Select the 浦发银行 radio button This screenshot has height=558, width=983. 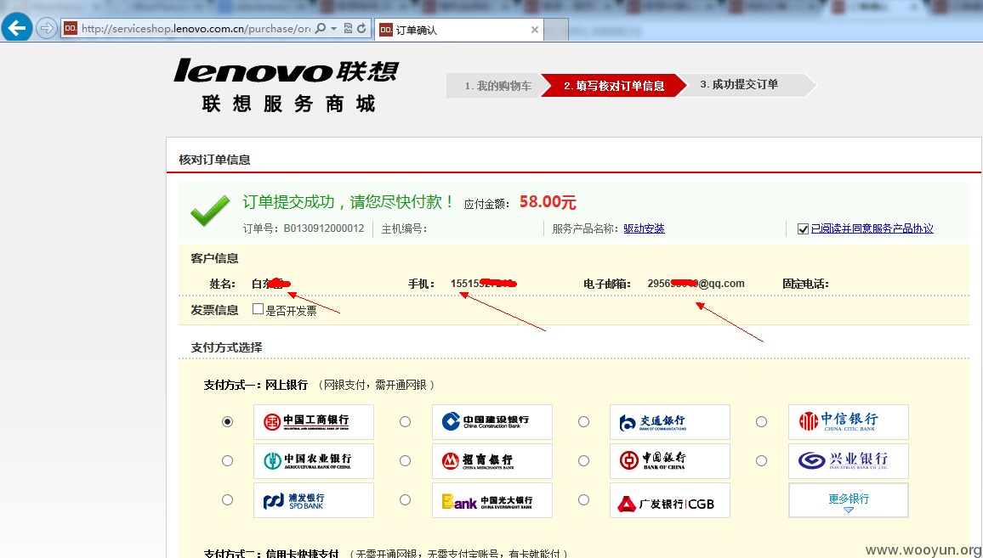click(x=228, y=499)
